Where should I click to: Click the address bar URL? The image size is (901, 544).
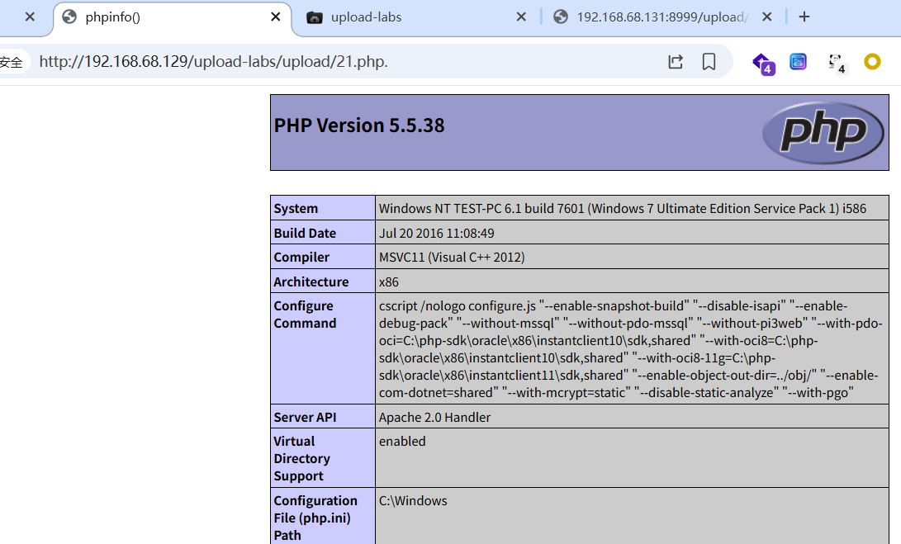click(x=214, y=61)
